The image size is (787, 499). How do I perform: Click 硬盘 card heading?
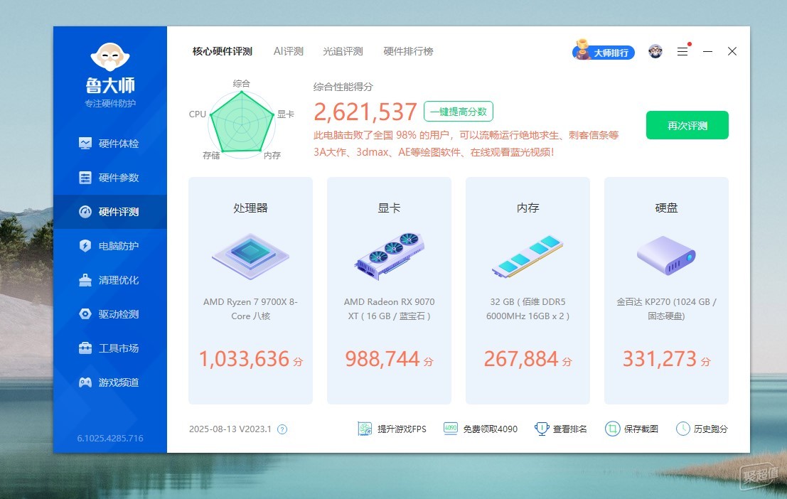(666, 208)
